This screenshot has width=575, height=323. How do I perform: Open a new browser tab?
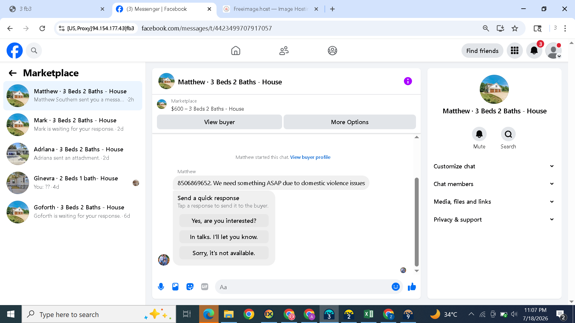pyautogui.click(x=332, y=9)
